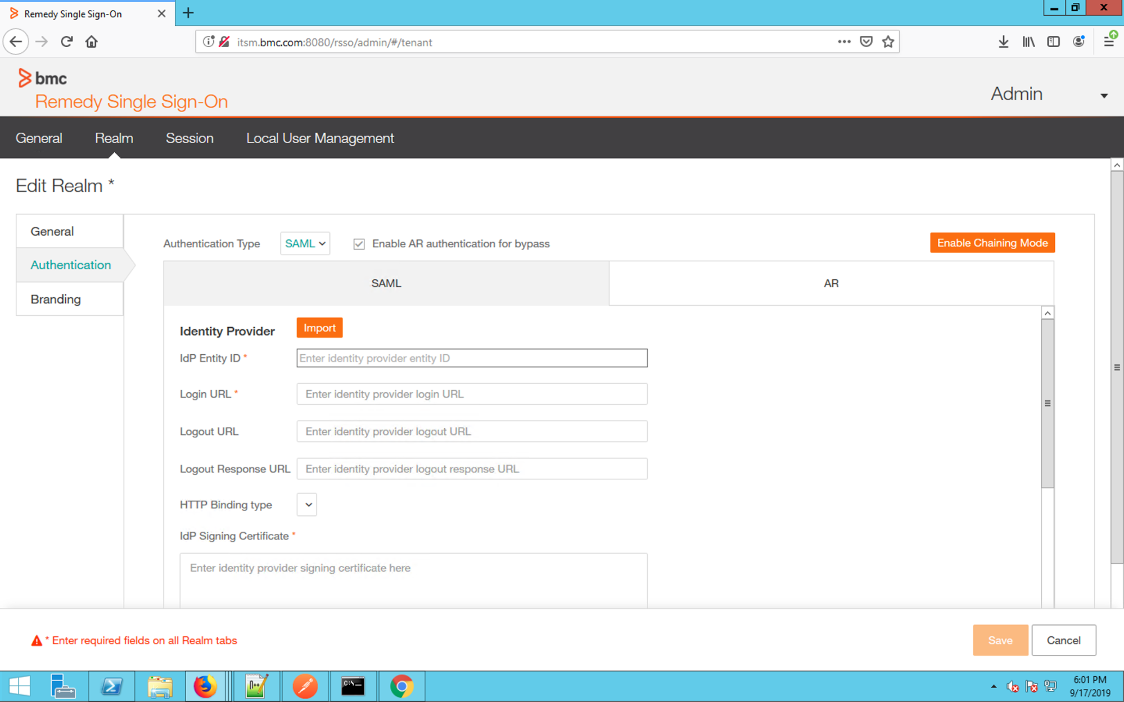Click the Enable Chaining Mode button
Screen dimensions: 1124x702
[992, 242]
